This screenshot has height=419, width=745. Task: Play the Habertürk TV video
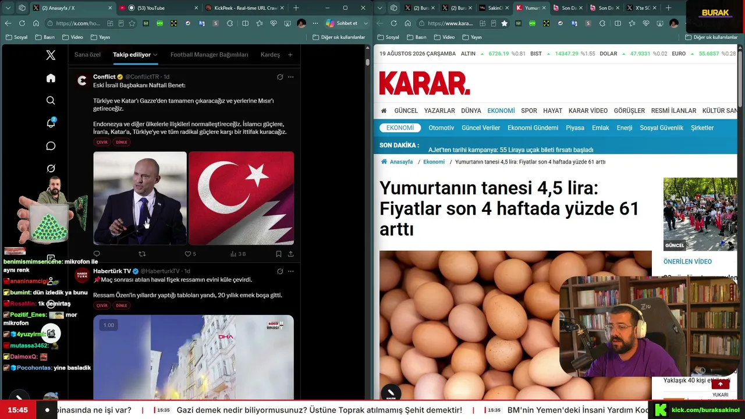pyautogui.click(x=193, y=357)
